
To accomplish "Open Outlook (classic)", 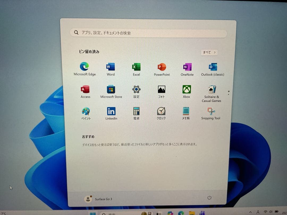I will 212,67.
